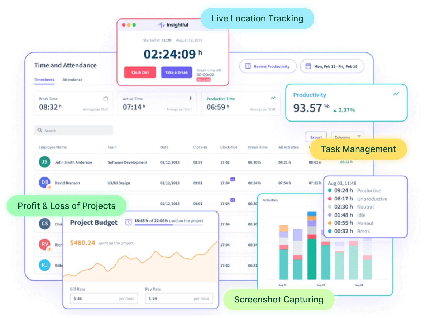
Task: Click the Idle purple legend dot
Action: point(330,215)
